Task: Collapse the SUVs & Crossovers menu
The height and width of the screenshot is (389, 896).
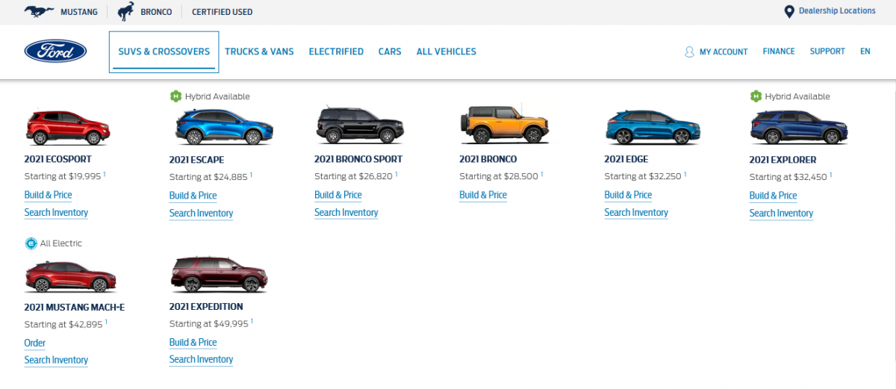Action: [164, 52]
